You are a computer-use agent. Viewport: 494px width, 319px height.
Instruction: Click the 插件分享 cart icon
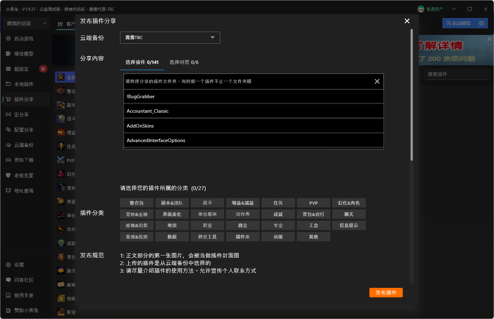pos(8,99)
